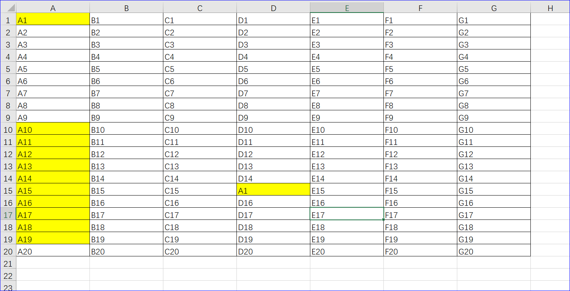The height and width of the screenshot is (291, 570).
Task: Click cell D9
Action: pyautogui.click(x=273, y=116)
